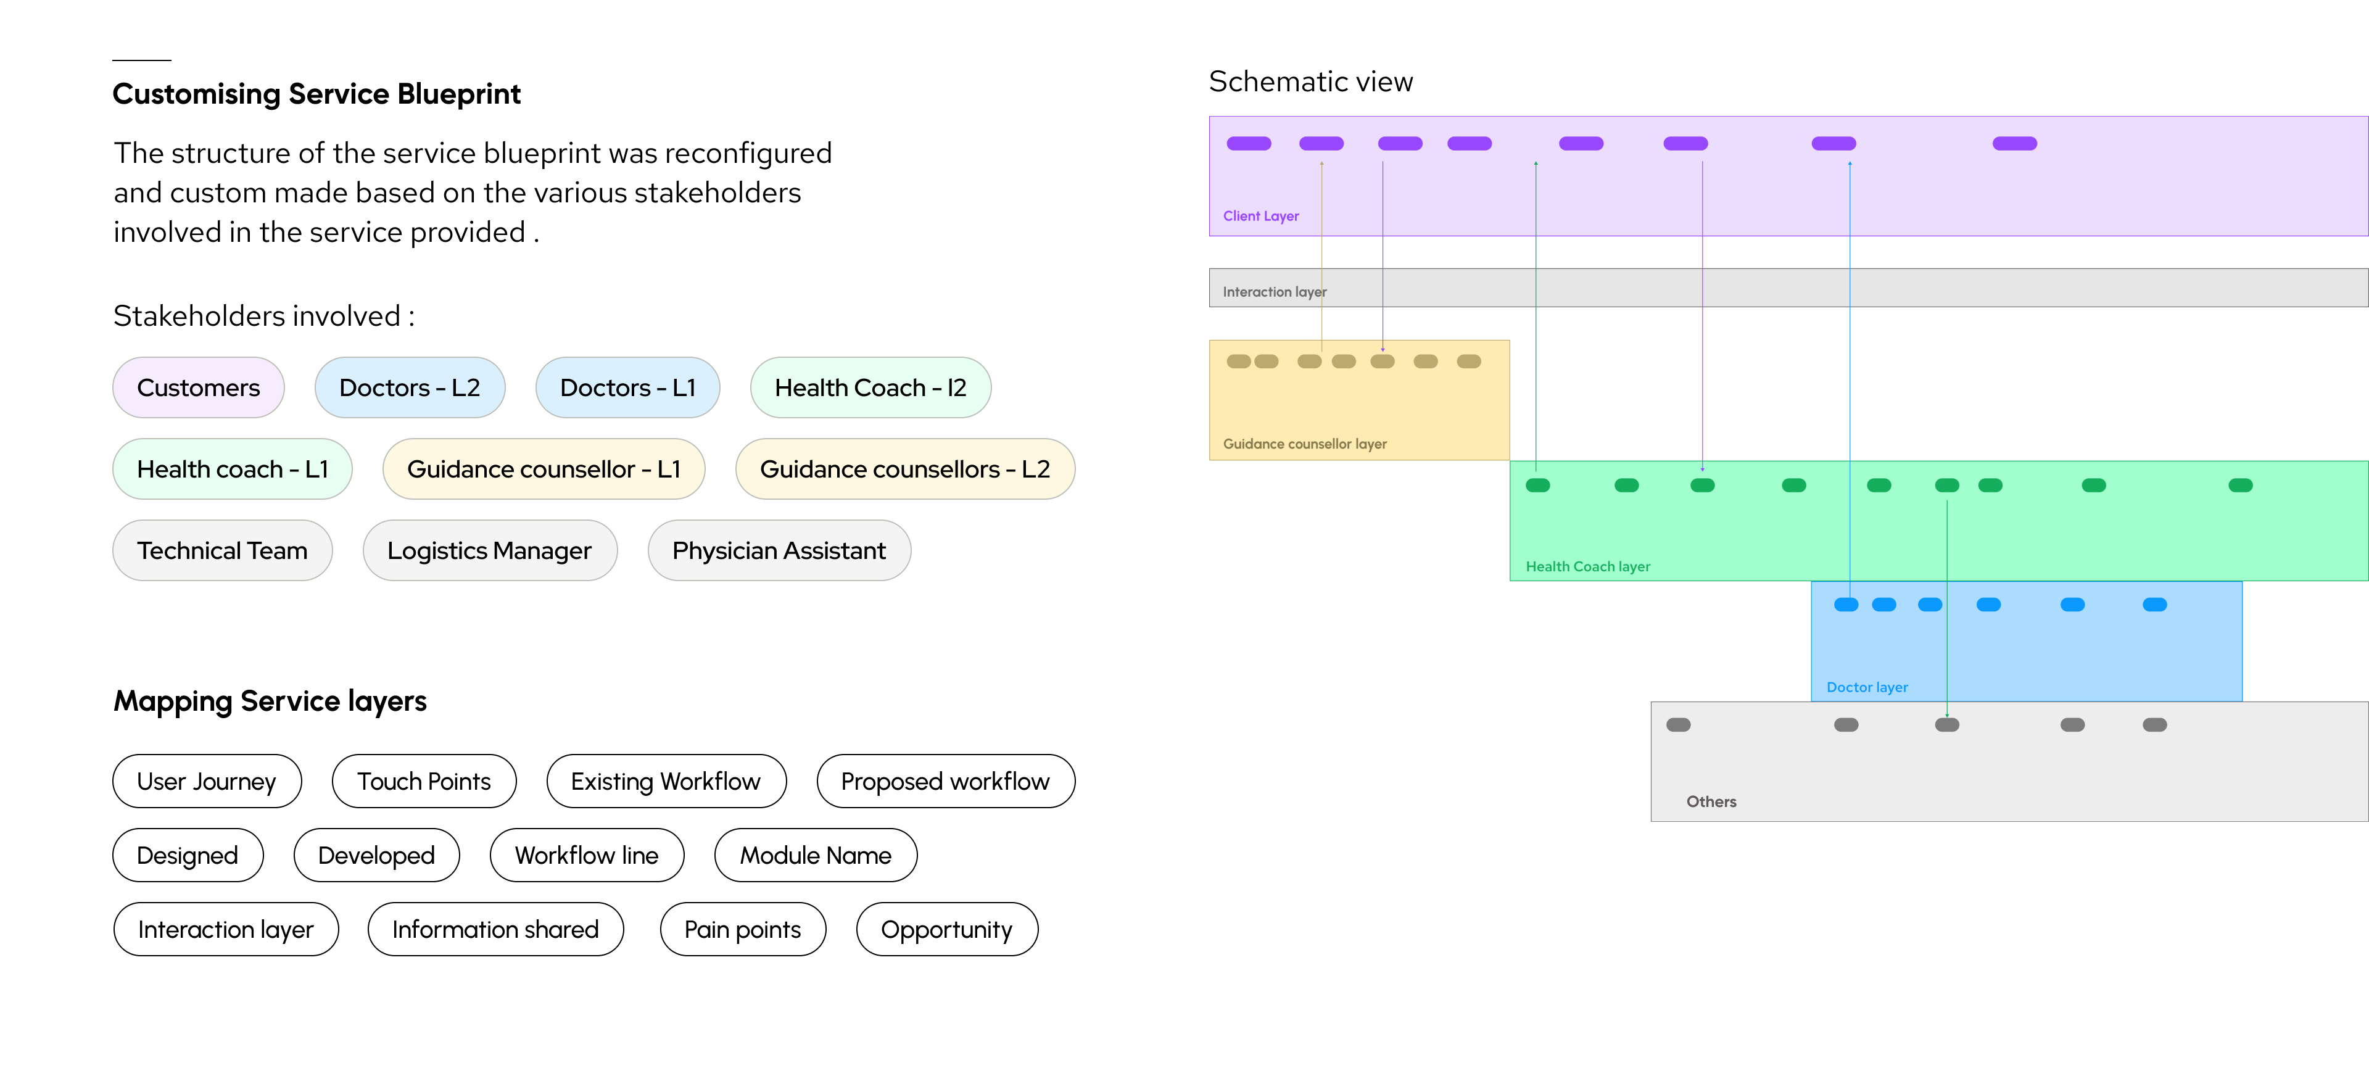This screenshot has width=2369, height=1076.
Task: Click the Physician Assistant pill
Action: [779, 551]
